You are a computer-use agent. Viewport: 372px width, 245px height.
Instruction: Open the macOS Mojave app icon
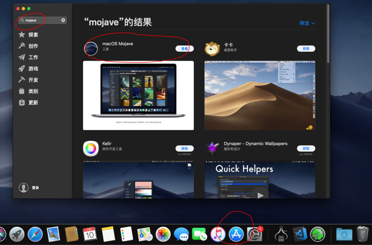[91, 48]
